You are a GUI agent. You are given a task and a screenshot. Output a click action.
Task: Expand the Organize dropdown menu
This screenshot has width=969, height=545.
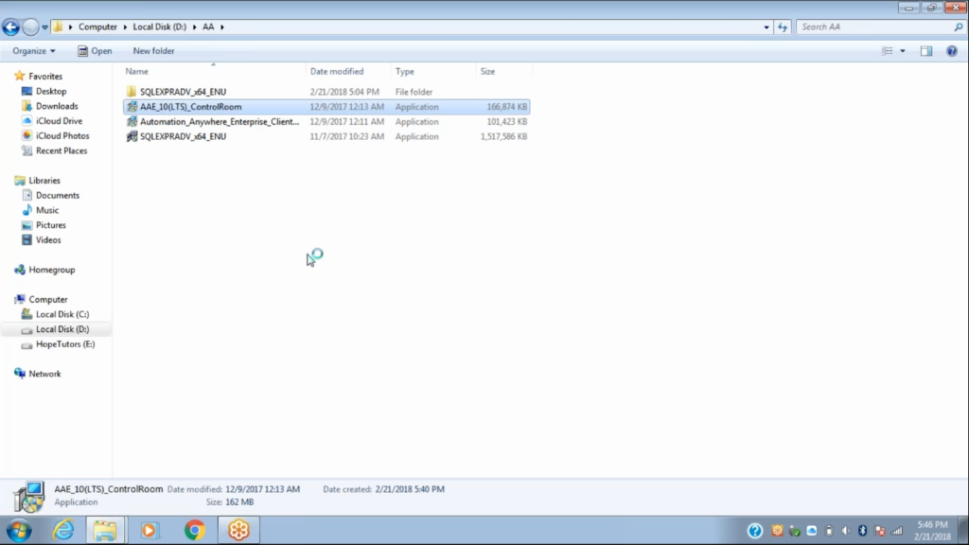click(x=32, y=51)
